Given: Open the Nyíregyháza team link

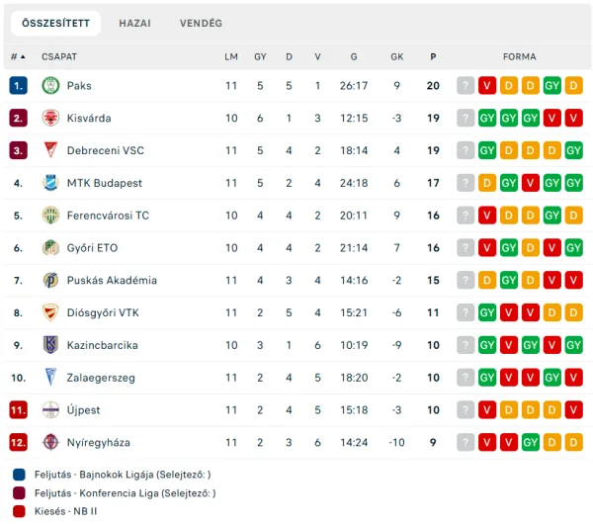Looking at the screenshot, I should pos(99,443).
